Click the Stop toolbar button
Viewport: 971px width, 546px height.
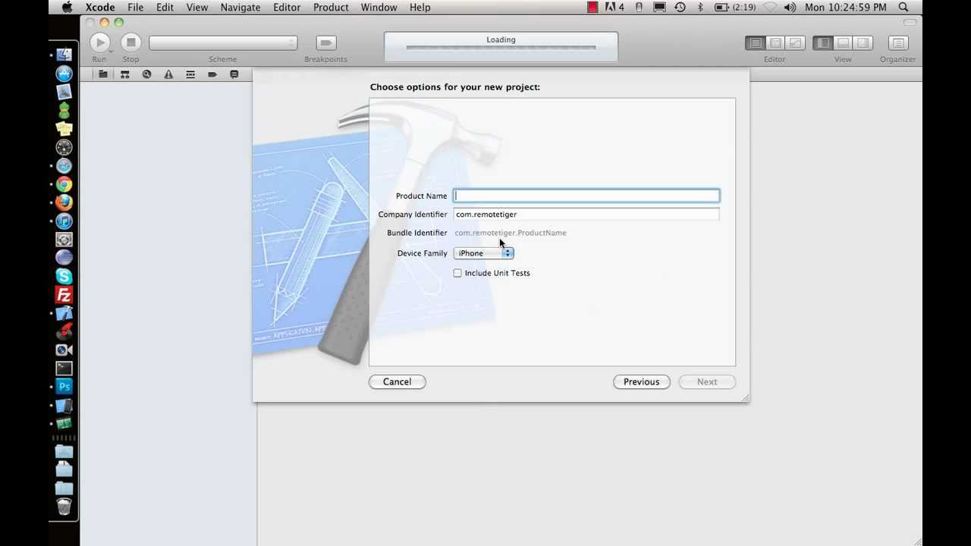point(130,42)
